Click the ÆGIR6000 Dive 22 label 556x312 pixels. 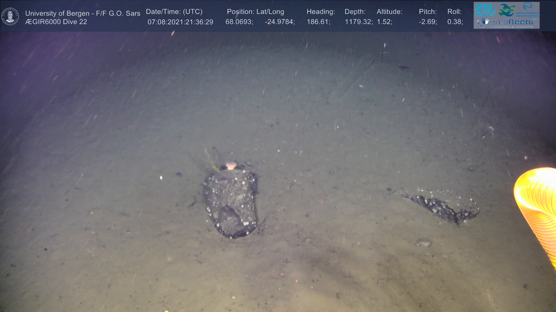click(56, 22)
